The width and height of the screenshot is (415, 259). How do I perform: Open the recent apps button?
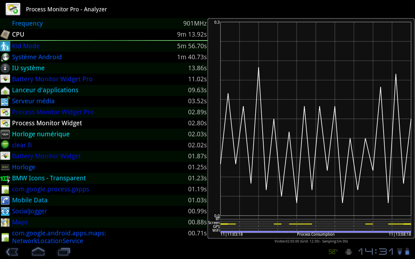pos(64,252)
